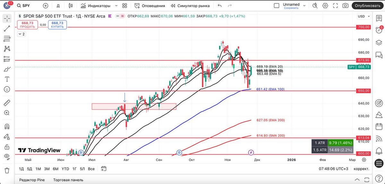Image resolution: width=385 pixels, height=184 pixels.
Task: Open the watchlist layers panel icon
Action: [379, 43]
